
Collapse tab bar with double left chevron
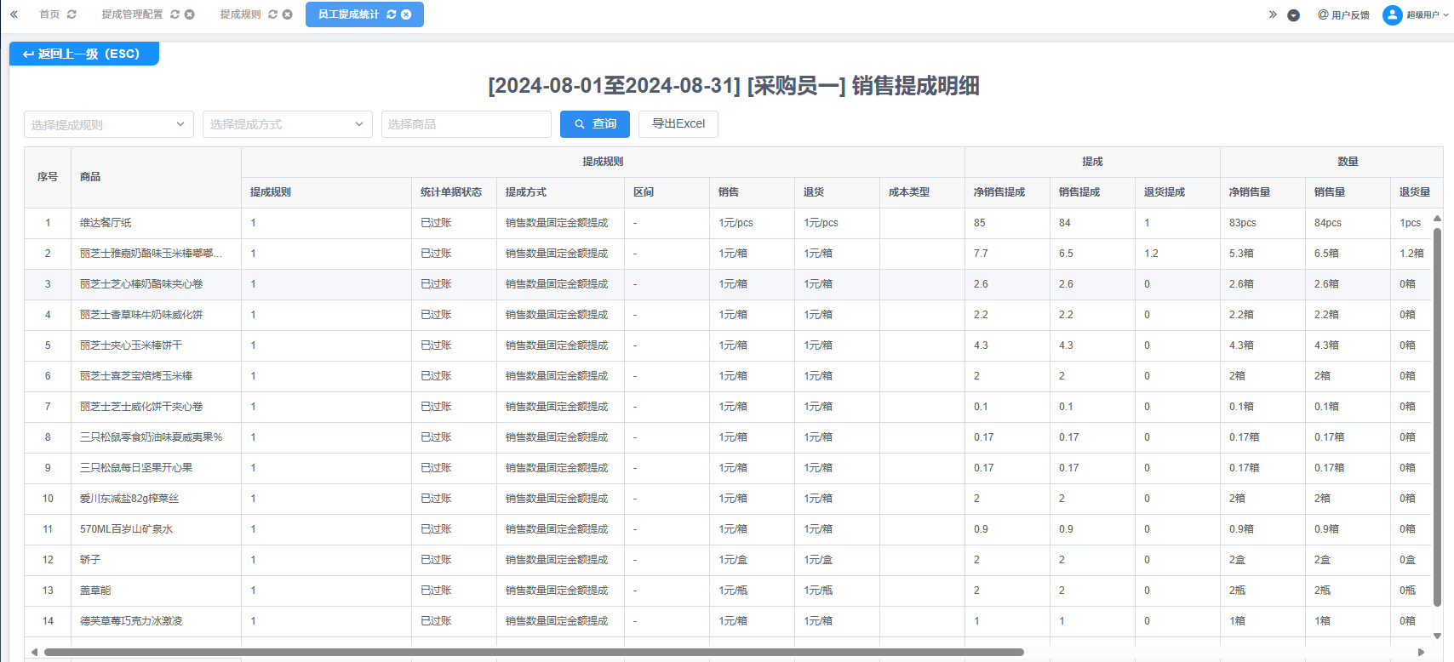tap(14, 14)
